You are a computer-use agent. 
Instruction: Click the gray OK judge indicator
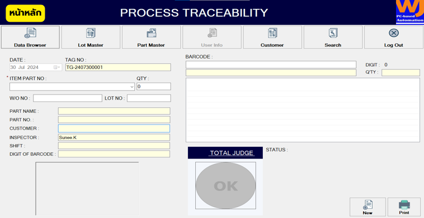tap(225, 185)
